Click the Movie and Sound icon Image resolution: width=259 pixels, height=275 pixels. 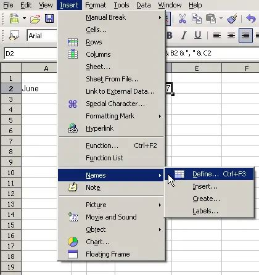(x=73, y=217)
